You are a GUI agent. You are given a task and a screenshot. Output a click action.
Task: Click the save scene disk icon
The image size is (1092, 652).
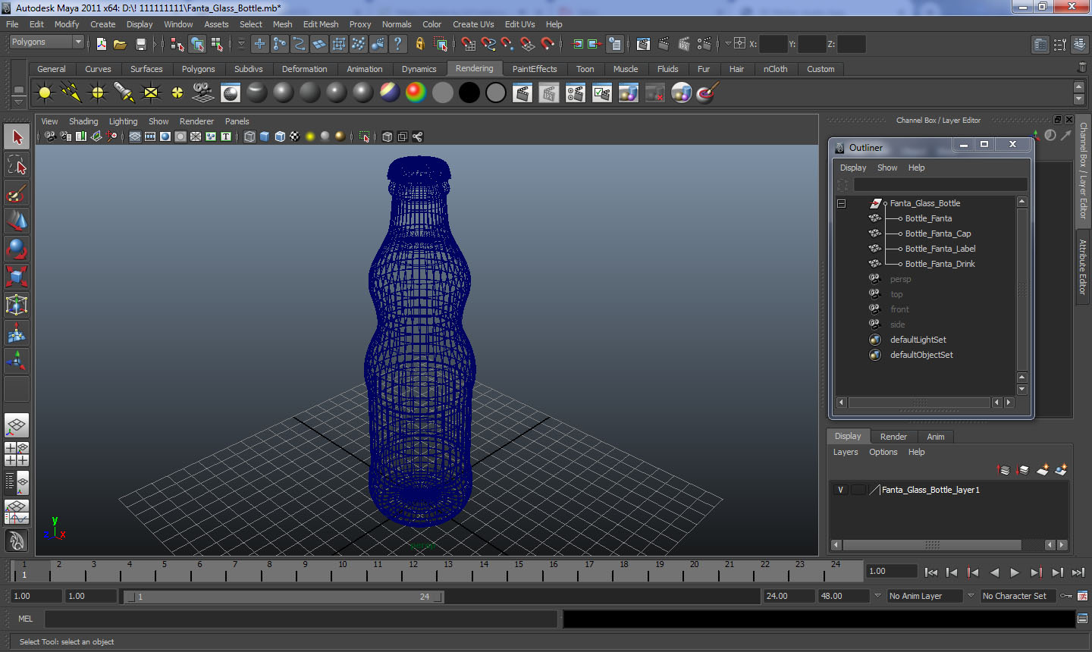[x=140, y=44]
